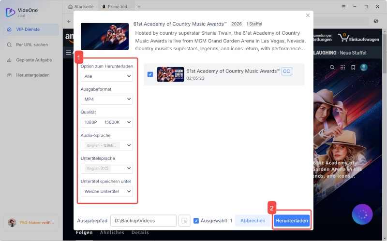Open Untertitel speichern unter dropdown
Screen dimensions: 387x241
click(x=107, y=191)
